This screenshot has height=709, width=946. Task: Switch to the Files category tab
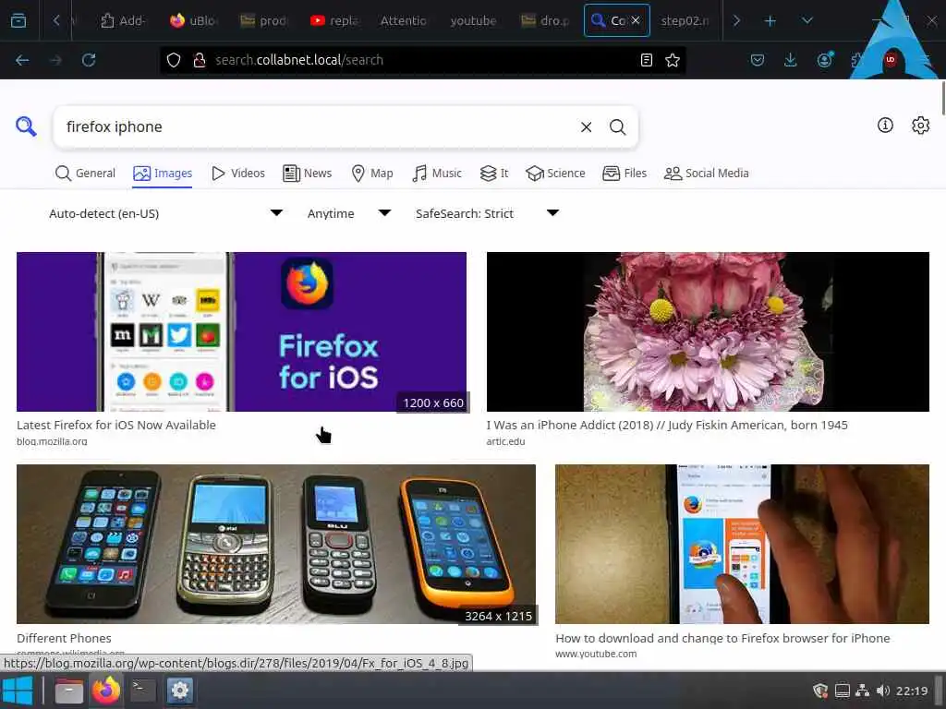click(625, 174)
